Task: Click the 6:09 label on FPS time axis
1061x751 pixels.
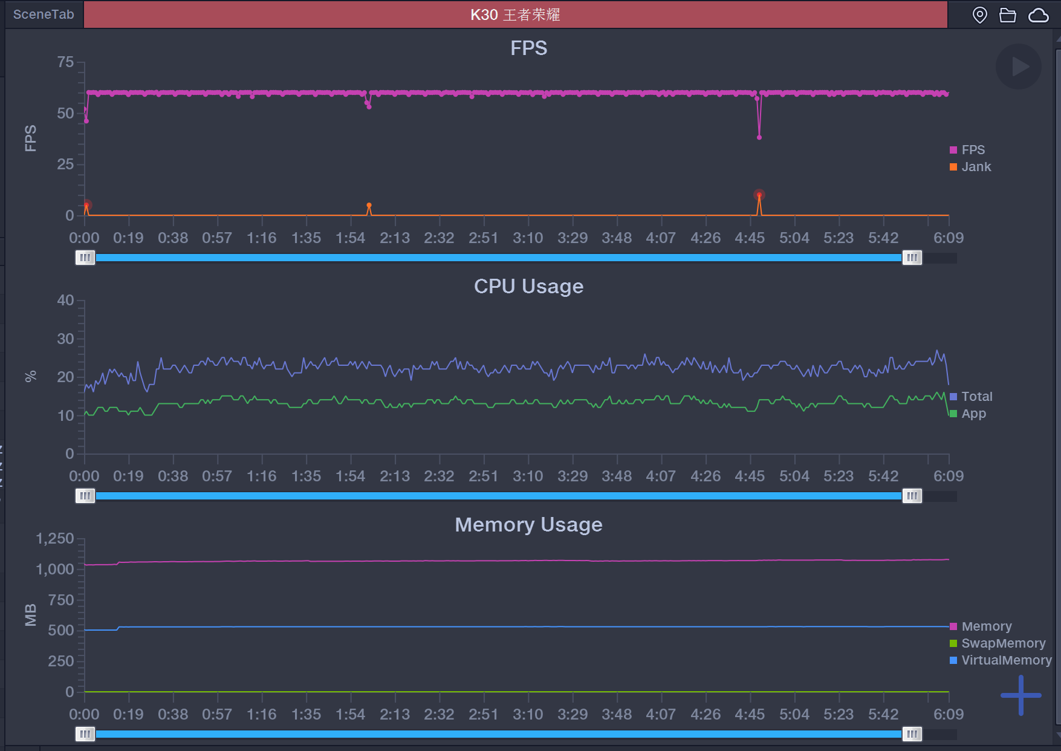Action: tap(949, 238)
